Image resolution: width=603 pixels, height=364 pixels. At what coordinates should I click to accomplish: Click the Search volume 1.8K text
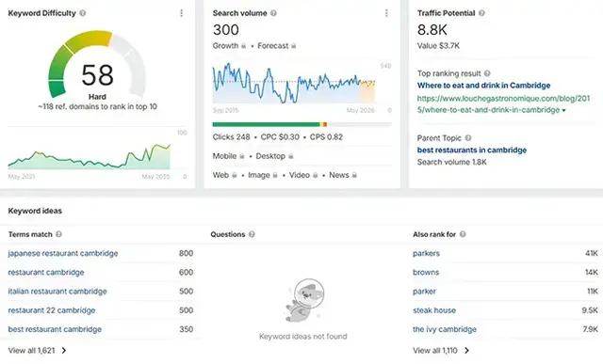452,162
